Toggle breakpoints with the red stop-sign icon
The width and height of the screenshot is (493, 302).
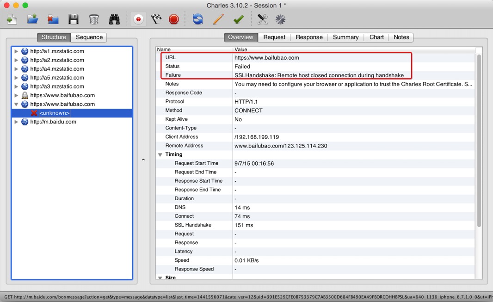(x=173, y=19)
